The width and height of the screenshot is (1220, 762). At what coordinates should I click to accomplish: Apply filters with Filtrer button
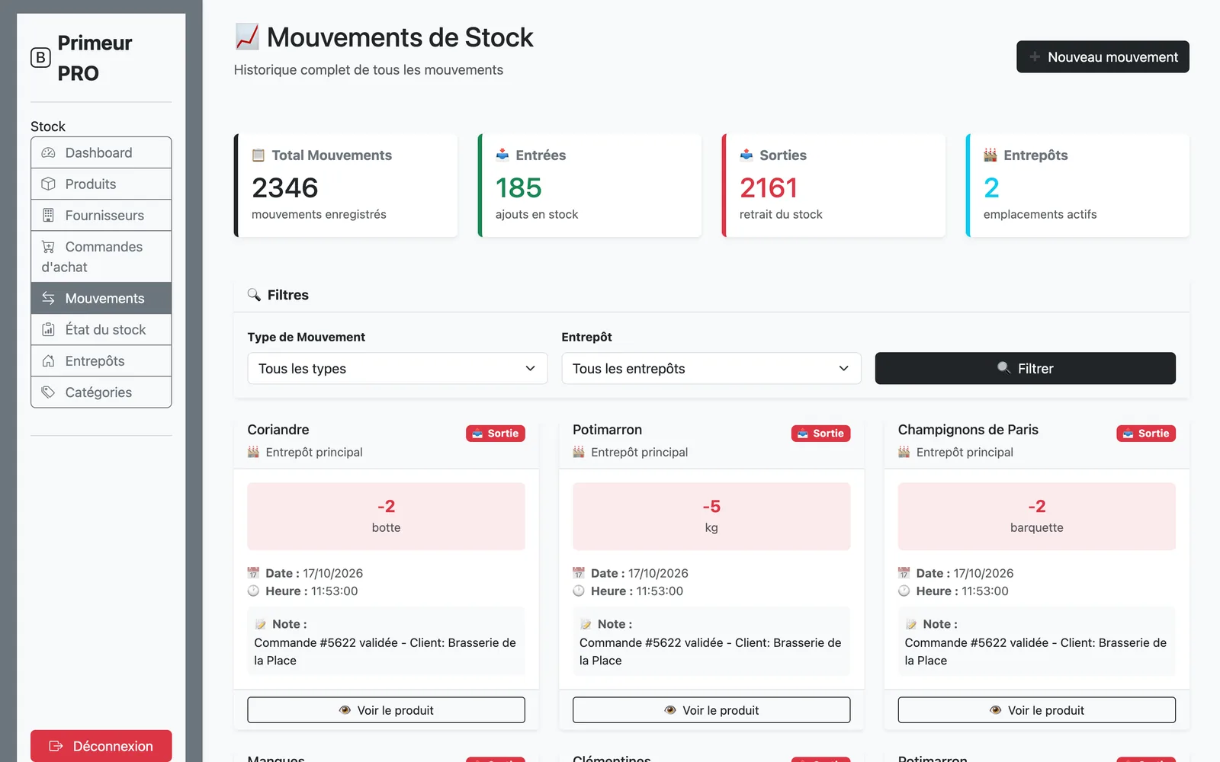[x=1025, y=368]
